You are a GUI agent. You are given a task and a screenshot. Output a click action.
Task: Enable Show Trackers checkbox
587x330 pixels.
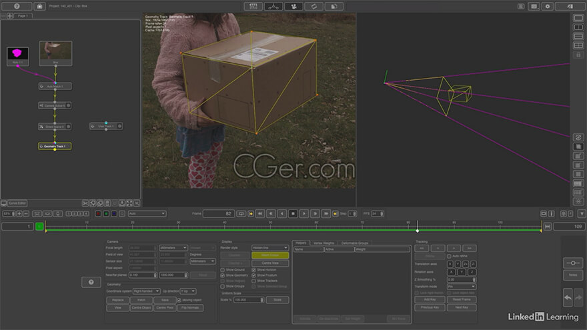click(253, 281)
